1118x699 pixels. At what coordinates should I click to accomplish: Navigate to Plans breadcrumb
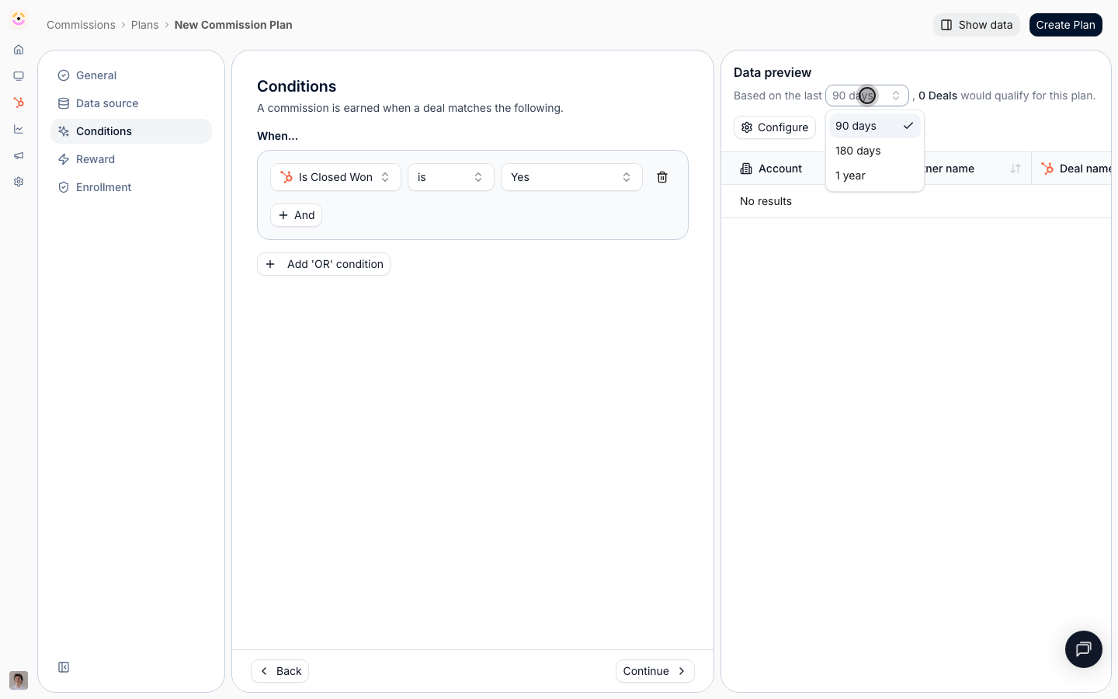(x=144, y=25)
